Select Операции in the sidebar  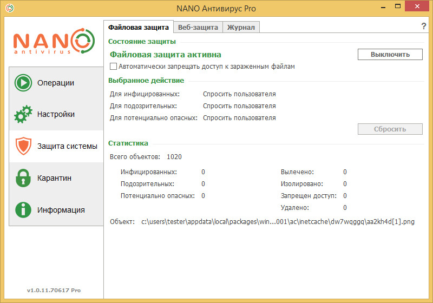pyautogui.click(x=56, y=82)
